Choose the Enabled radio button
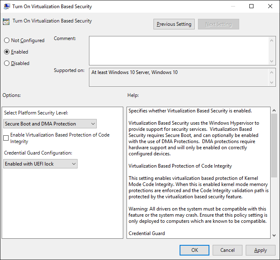Viewport: 280px width, 260px height. coord(7,52)
